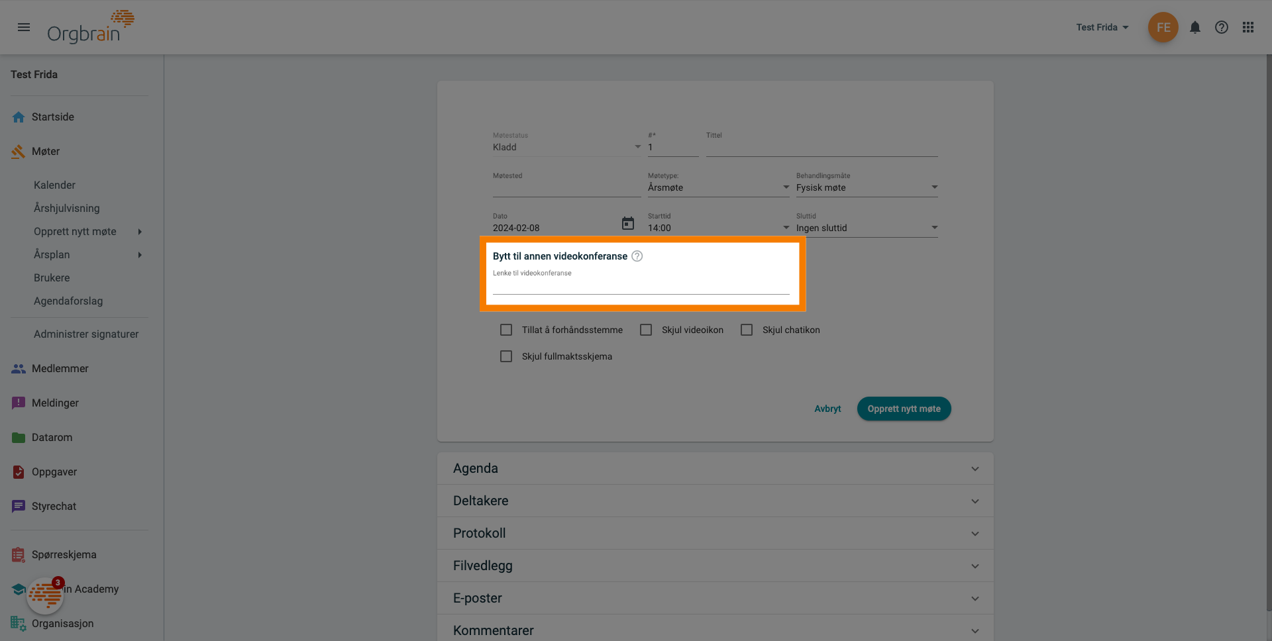Open Administrer signaturer in sidebar
Image resolution: width=1272 pixels, height=641 pixels.
click(86, 334)
